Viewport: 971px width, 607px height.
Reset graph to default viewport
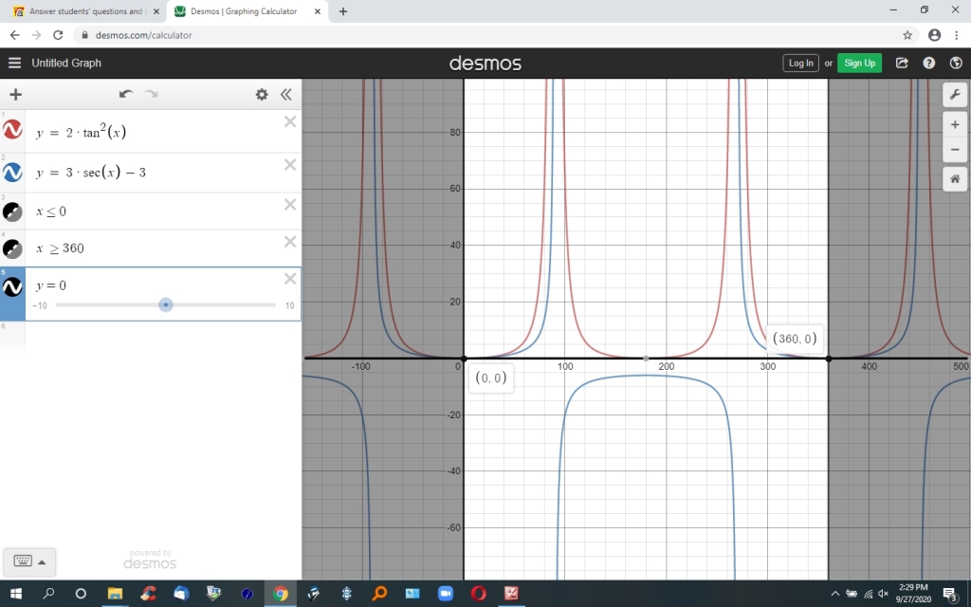(x=955, y=179)
